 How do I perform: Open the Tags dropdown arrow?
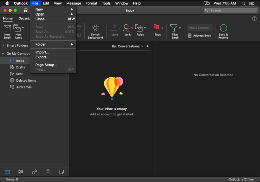(162, 28)
